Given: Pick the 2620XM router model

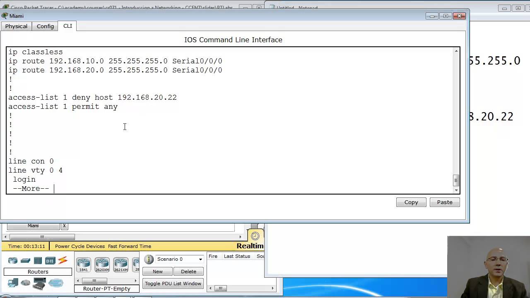Looking at the screenshot, I should tap(102, 265).
